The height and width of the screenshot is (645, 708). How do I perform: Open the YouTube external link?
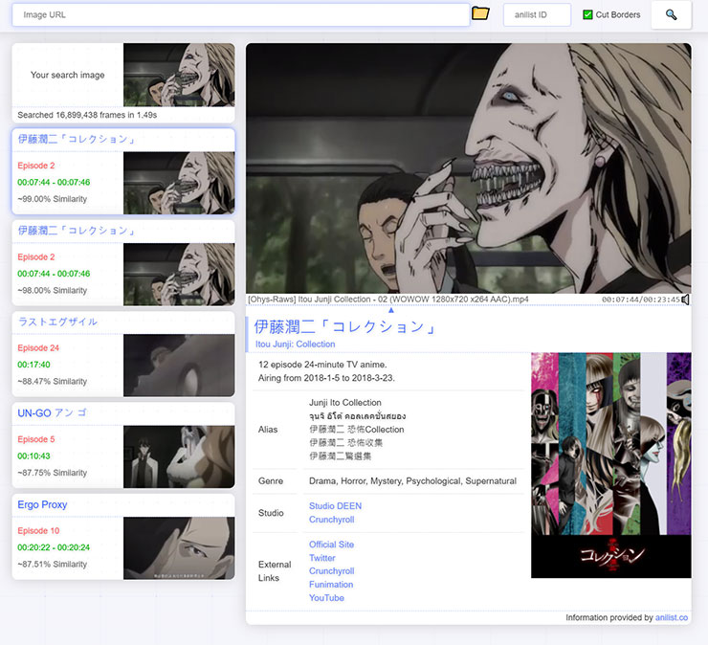pyautogui.click(x=326, y=598)
